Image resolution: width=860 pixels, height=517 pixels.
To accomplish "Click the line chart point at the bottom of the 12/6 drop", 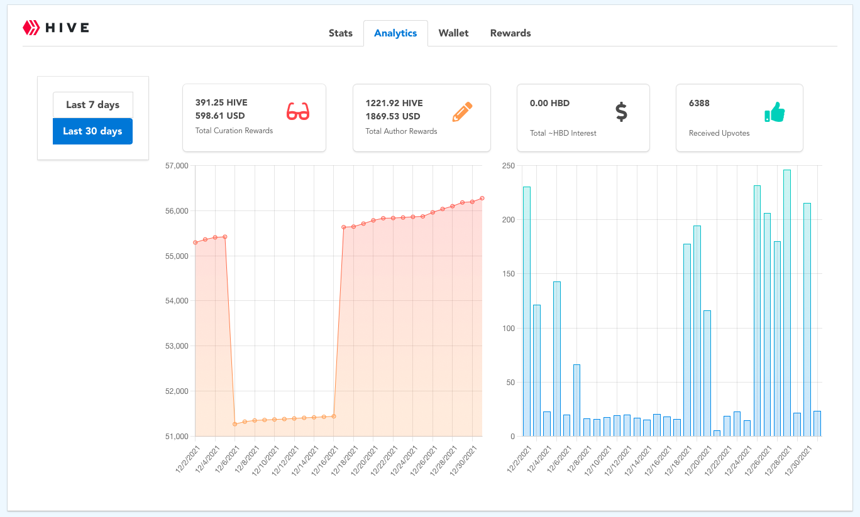I will (234, 424).
